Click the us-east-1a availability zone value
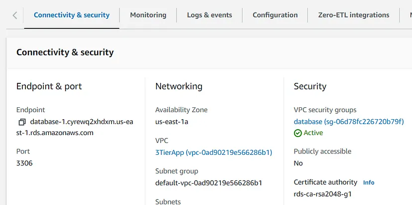This screenshot has height=205, width=412. 172,122
